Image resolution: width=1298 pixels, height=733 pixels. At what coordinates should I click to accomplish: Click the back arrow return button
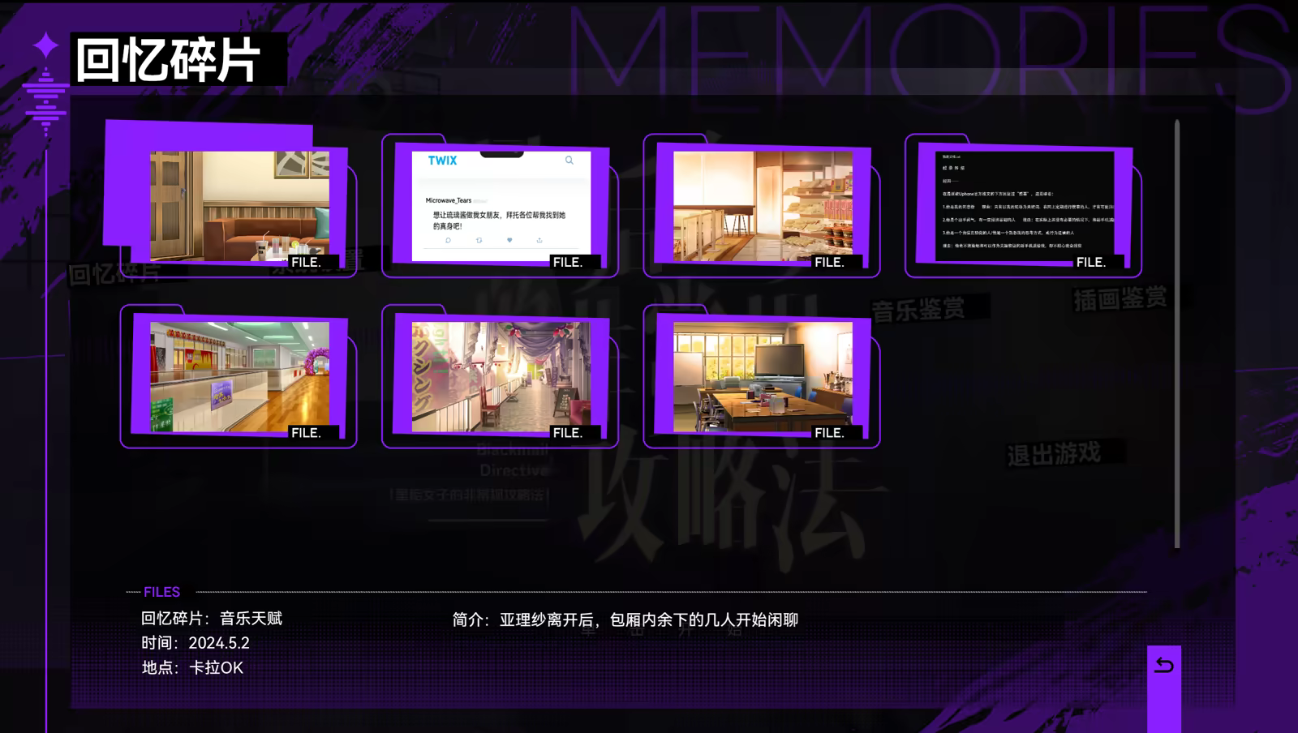point(1163,666)
